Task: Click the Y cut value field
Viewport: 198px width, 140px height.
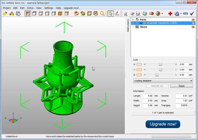Action: [183, 70]
